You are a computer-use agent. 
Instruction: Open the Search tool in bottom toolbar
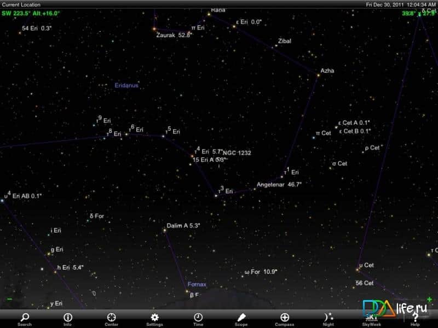point(24,319)
